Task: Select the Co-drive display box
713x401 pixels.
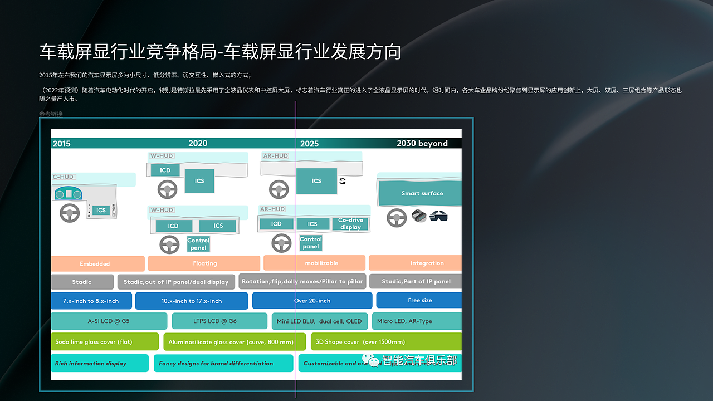Action: (x=350, y=223)
